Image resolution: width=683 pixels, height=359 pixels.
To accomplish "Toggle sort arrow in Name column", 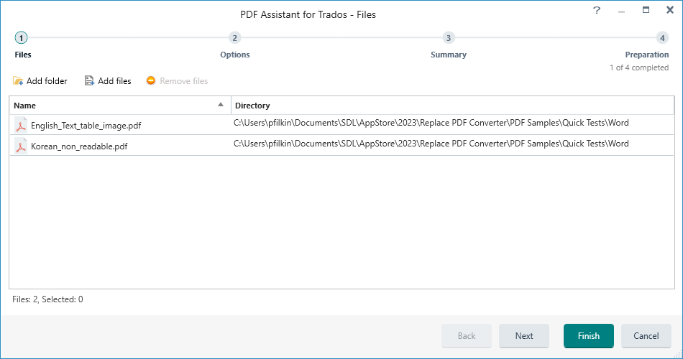I will (x=221, y=104).
